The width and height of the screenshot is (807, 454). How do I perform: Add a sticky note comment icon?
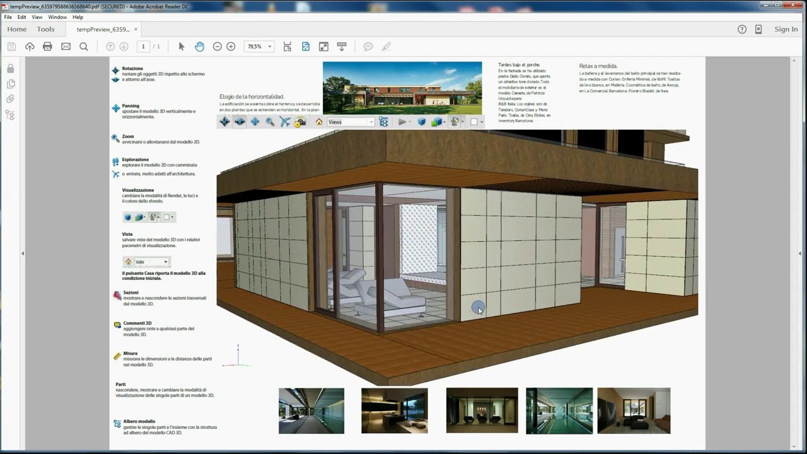pos(368,47)
